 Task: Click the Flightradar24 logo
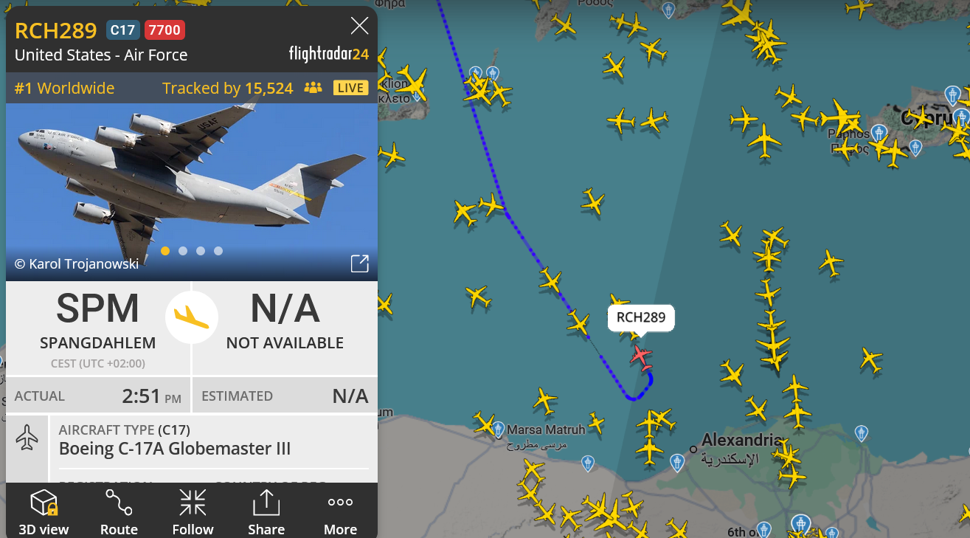(329, 54)
